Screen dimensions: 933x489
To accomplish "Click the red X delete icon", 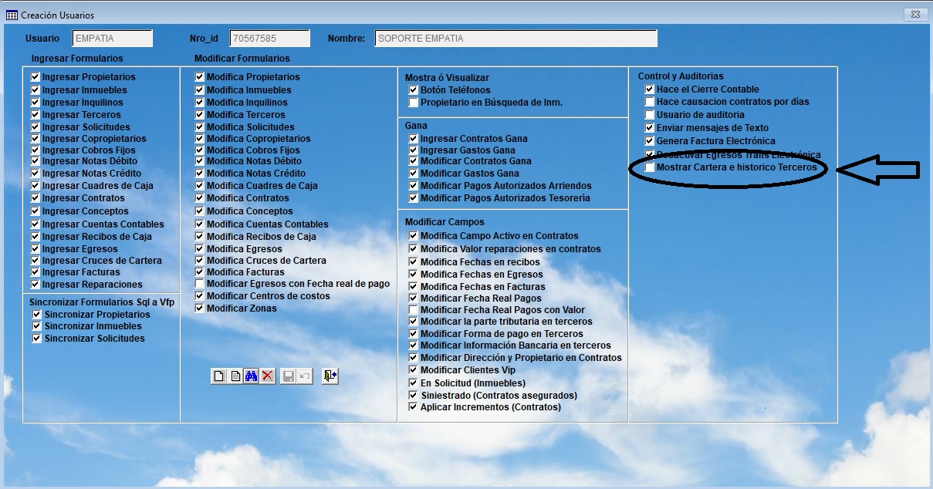I will point(268,376).
